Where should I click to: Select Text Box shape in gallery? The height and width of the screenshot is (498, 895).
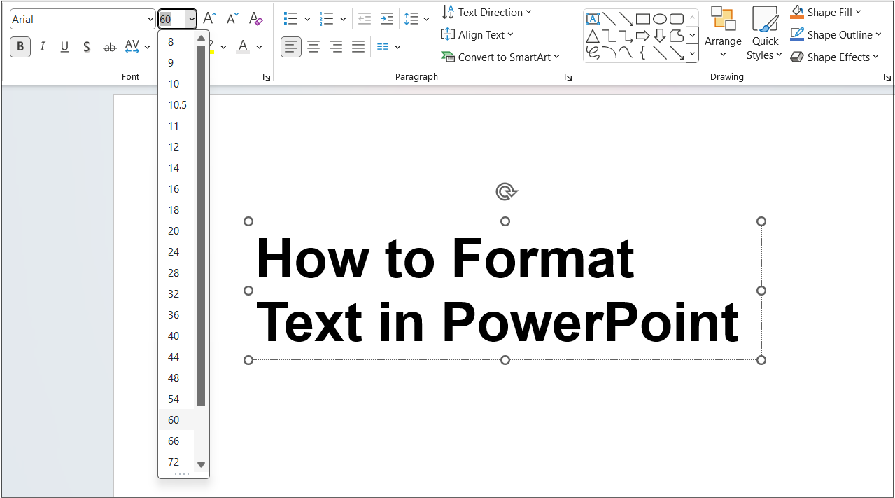pyautogui.click(x=593, y=19)
